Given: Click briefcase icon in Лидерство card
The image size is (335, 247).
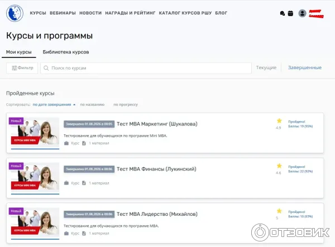Looking at the screenshot, I should tap(66, 234).
